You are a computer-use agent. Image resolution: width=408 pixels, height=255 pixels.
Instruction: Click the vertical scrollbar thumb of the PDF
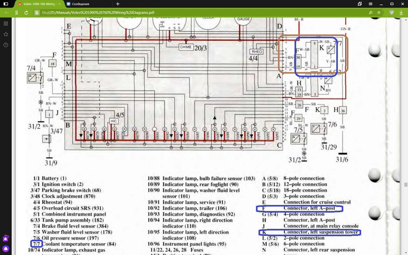coord(406,185)
